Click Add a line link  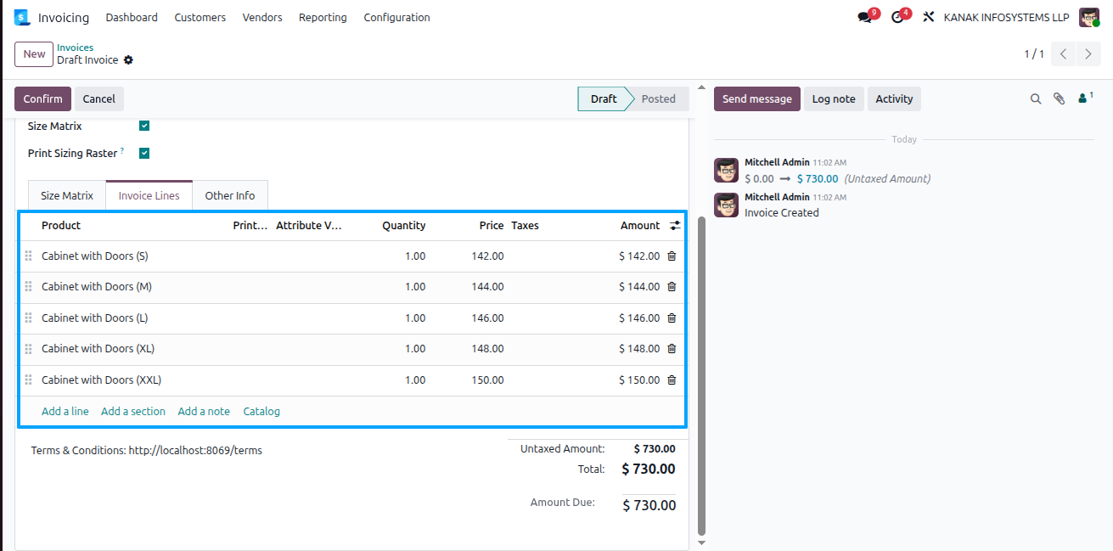[65, 411]
